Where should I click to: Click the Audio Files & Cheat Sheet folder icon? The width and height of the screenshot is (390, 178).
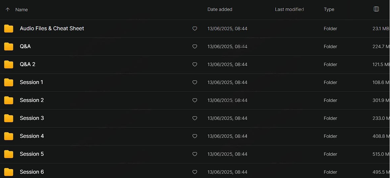9,29
